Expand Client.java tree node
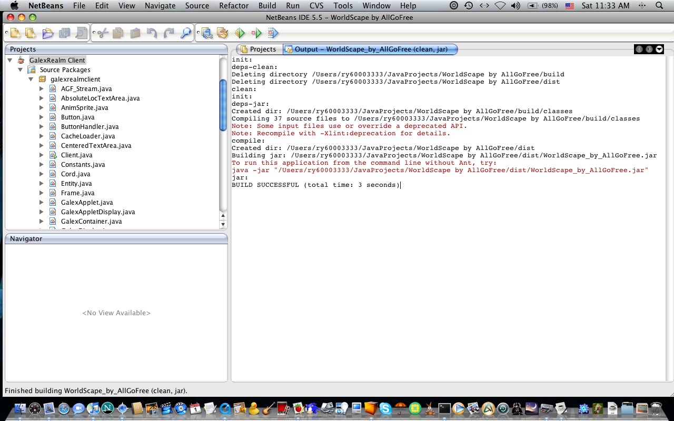Viewport: 674px width, 421px height. [42, 155]
